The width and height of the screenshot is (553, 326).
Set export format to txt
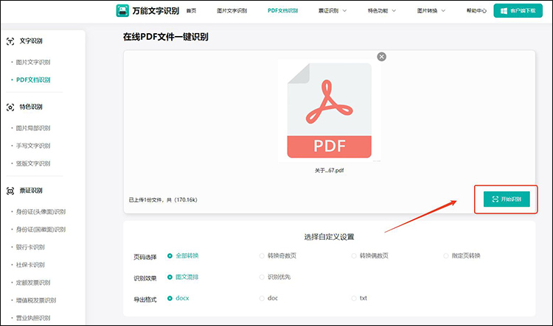click(x=359, y=298)
